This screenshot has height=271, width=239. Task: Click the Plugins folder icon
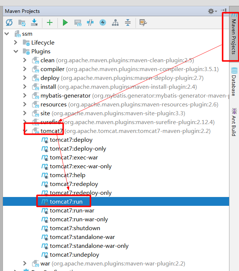coord(26,51)
